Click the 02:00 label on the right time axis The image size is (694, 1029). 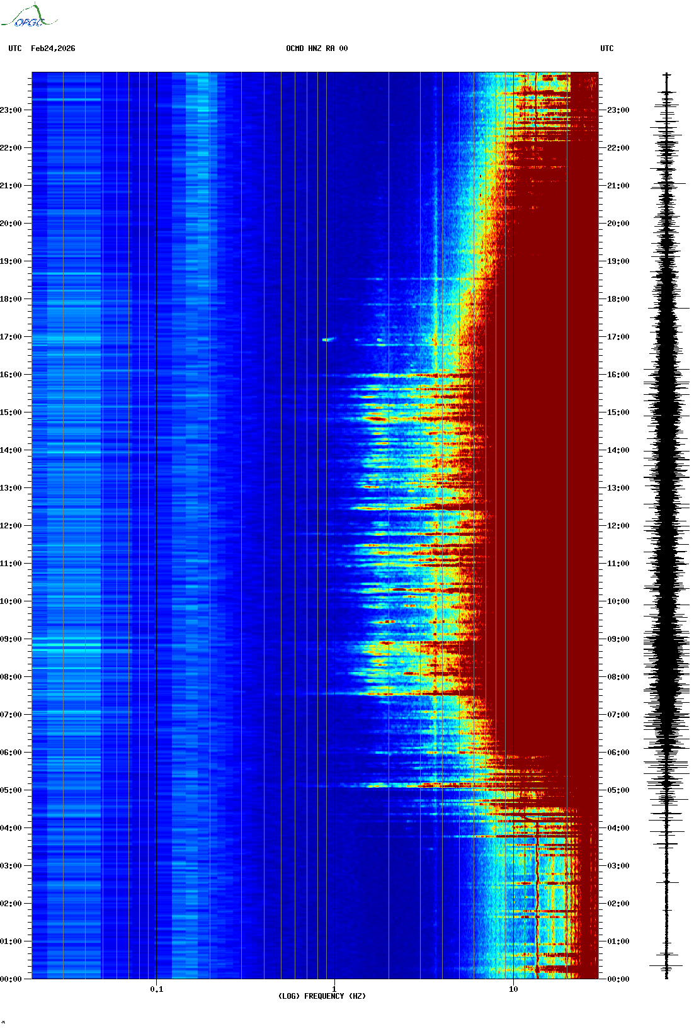click(618, 904)
